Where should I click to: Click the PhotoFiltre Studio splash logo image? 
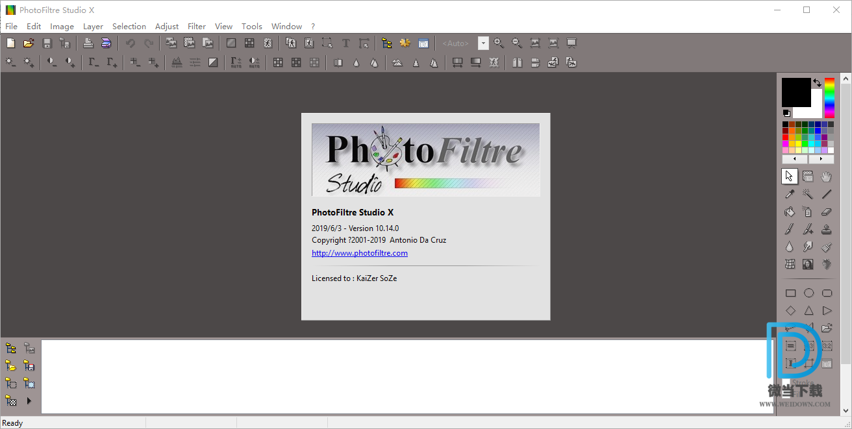pos(425,160)
